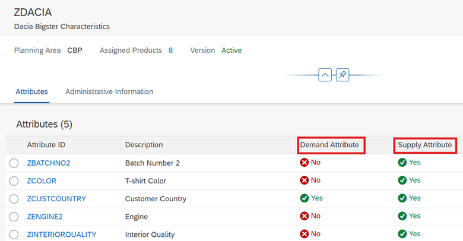Click the Demand Attribute column header
The height and width of the screenshot is (241, 463).
click(329, 145)
